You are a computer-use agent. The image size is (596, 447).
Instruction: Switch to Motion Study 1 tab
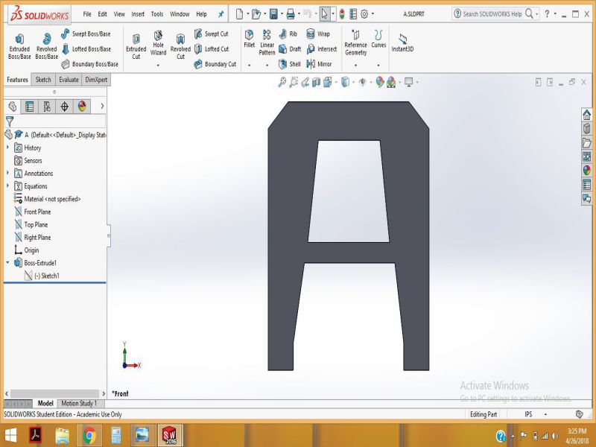coord(80,403)
